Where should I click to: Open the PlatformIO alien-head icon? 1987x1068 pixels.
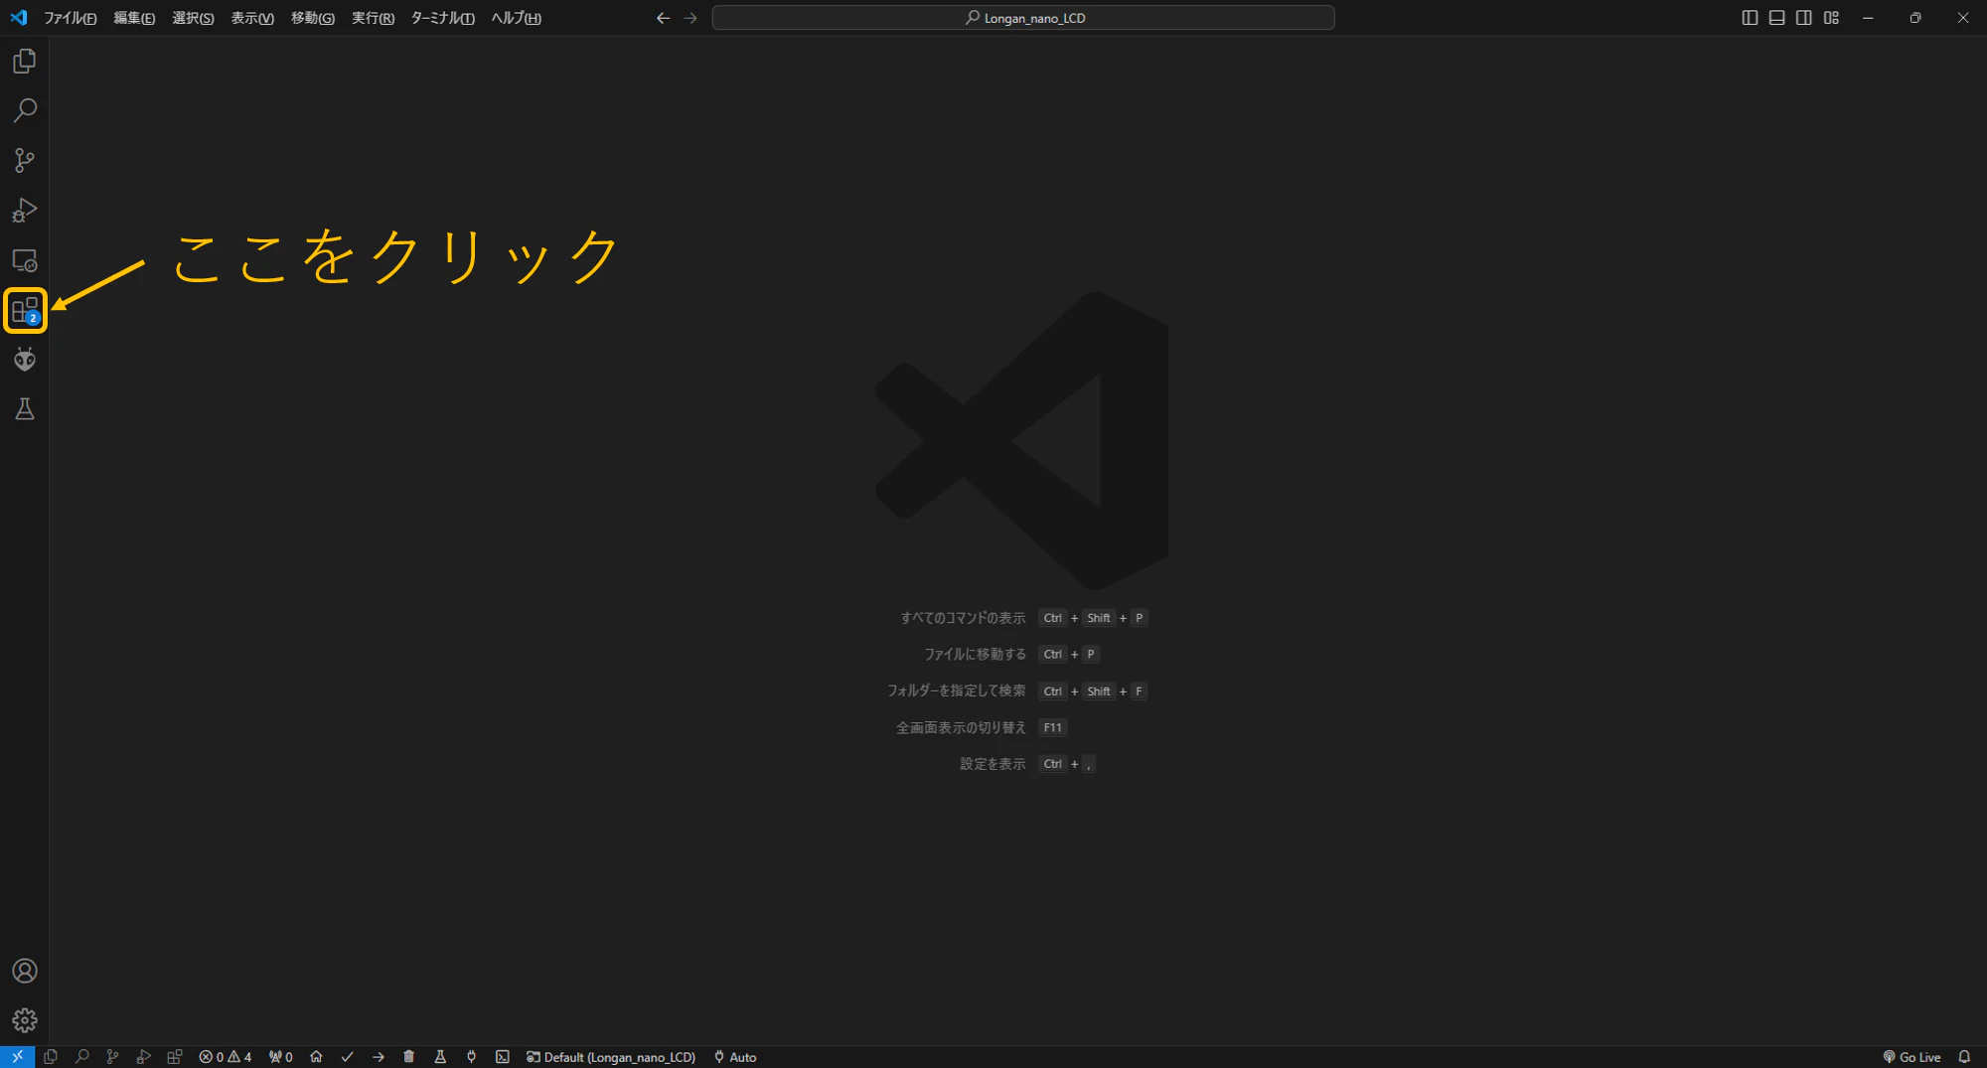pyautogui.click(x=25, y=360)
